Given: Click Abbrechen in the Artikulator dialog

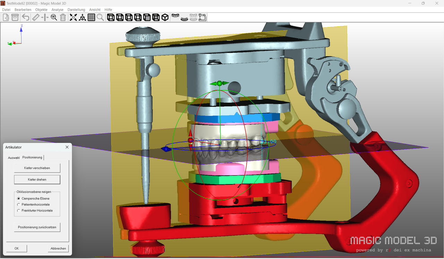Looking at the screenshot, I should (x=58, y=249).
